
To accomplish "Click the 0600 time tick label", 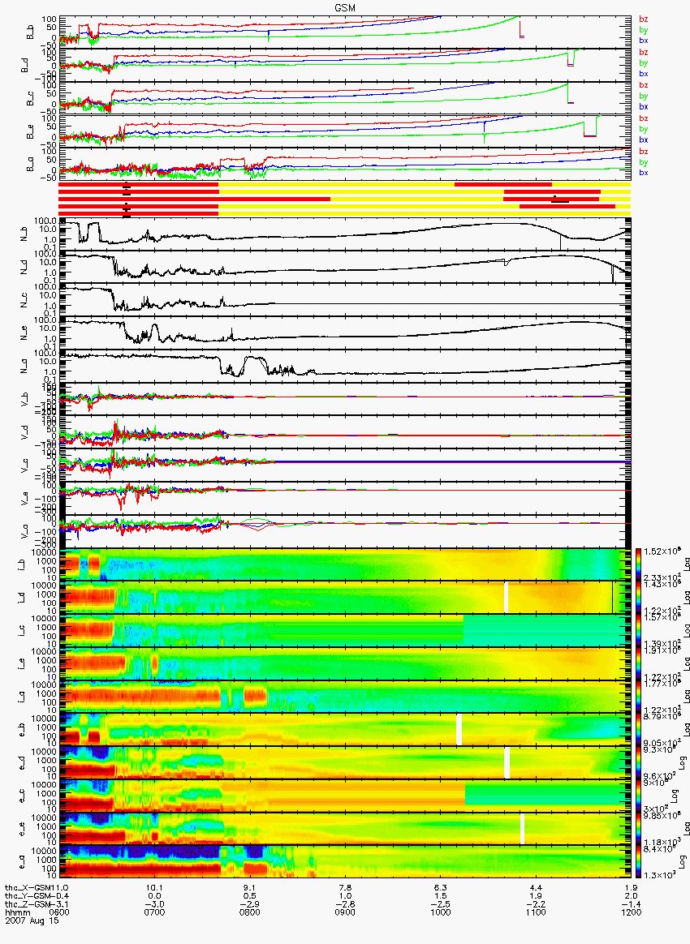I will coord(59,912).
